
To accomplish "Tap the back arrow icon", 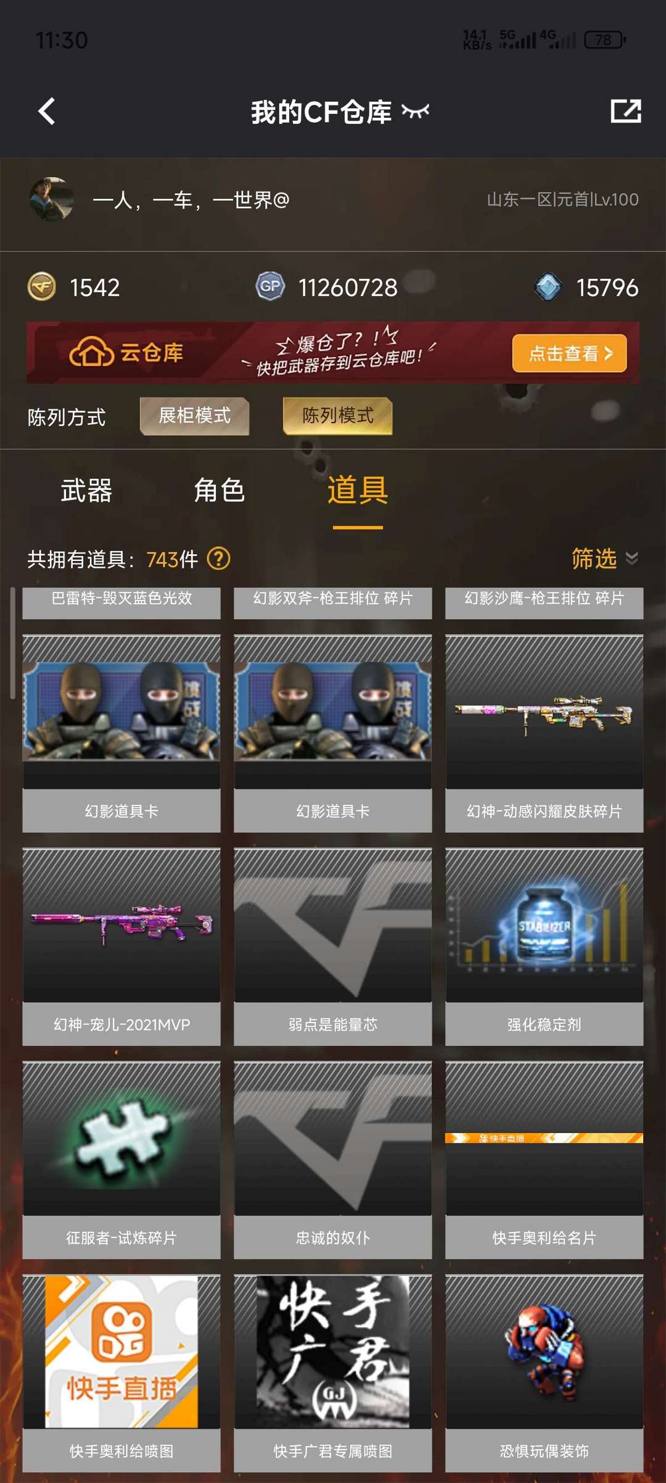I will pyautogui.click(x=47, y=112).
